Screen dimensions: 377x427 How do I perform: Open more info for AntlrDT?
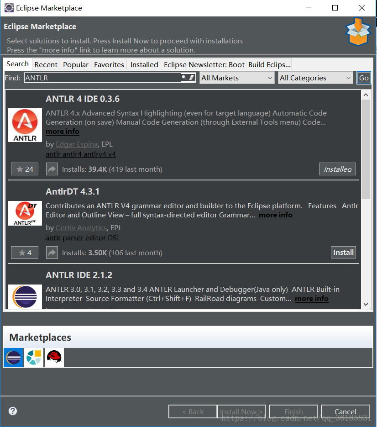coord(276,215)
